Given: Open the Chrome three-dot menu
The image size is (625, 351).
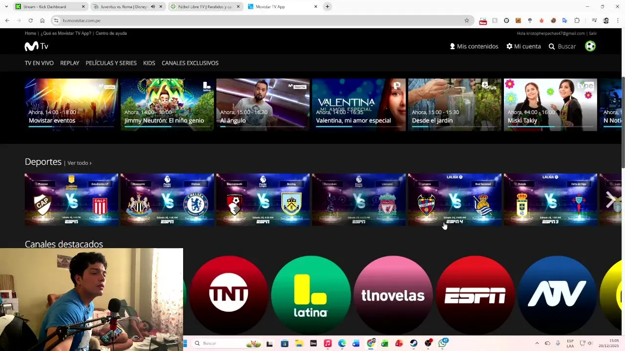Looking at the screenshot, I should tap(618, 20).
